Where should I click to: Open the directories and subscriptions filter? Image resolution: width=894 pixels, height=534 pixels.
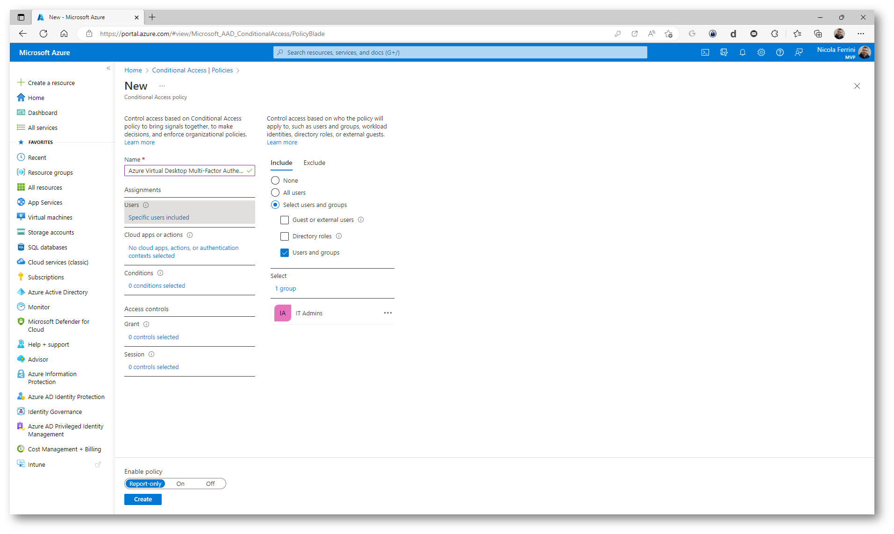click(x=724, y=52)
